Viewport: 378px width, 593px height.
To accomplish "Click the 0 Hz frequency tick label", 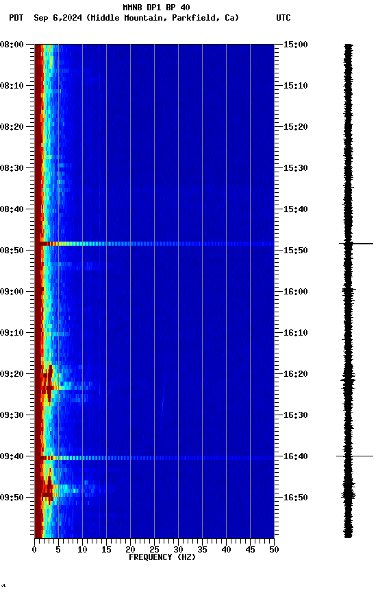I will [x=34, y=550].
